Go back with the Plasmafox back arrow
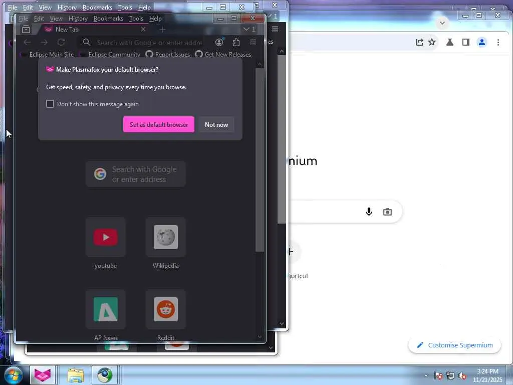 (x=27, y=42)
